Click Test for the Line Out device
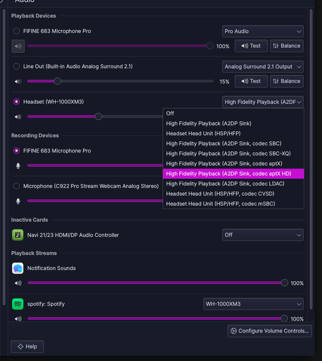Image resolution: width=322 pixels, height=361 pixels. 251,81
